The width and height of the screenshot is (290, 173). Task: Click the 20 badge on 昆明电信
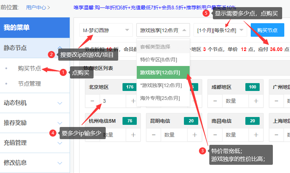[x=191, y=121]
